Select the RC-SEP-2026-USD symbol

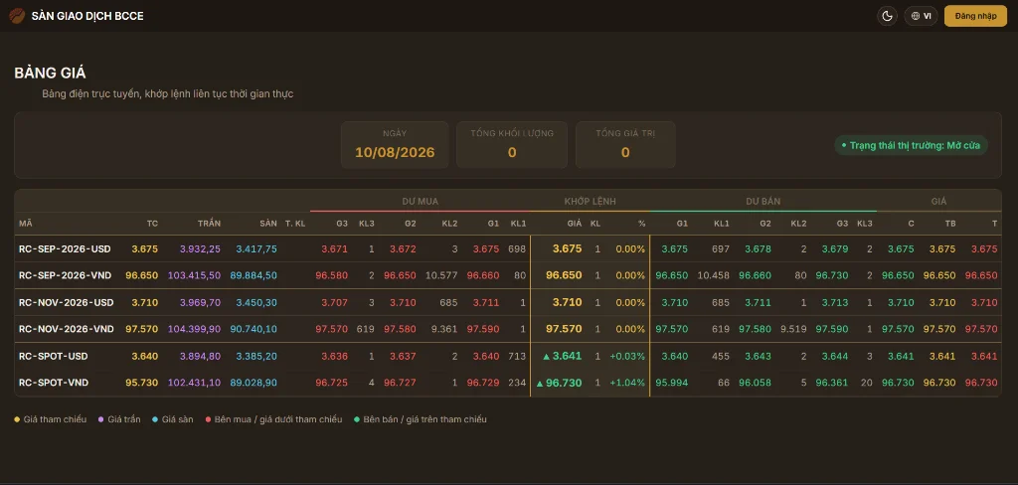pyautogui.click(x=65, y=248)
